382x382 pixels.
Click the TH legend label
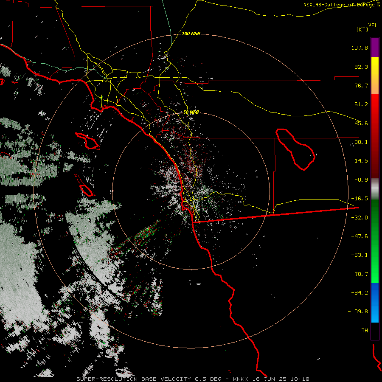[x=365, y=331]
